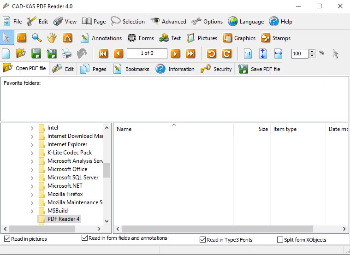Switch to Open PDF file tab
Viewport: 350px width, 255px height.
click(24, 68)
